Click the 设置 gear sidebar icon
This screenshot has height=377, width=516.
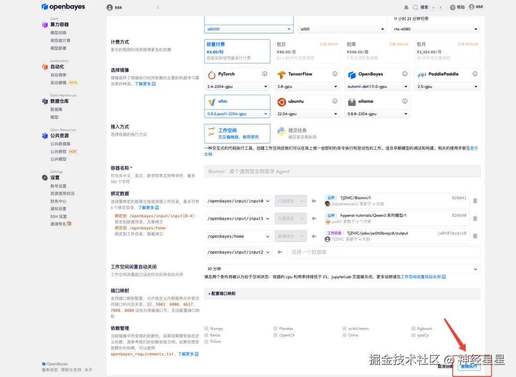(x=45, y=178)
